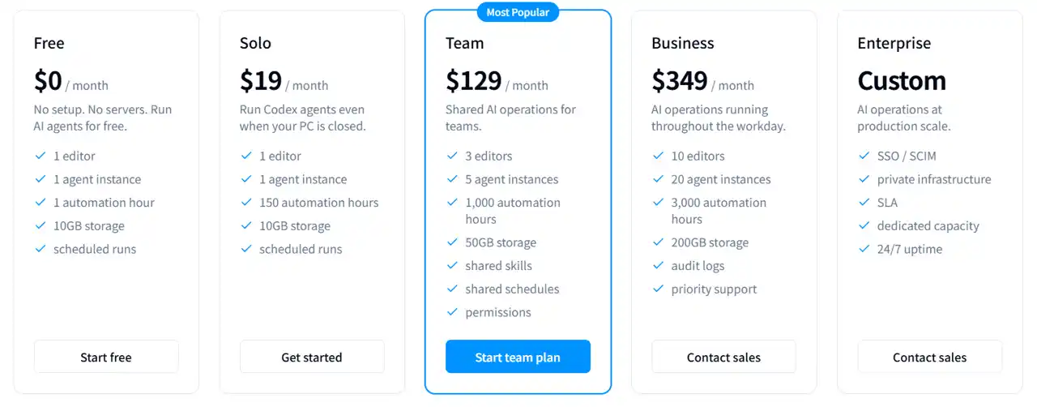Click checkmark beside audit logs
This screenshot has height=407, width=1037.
pos(658,266)
